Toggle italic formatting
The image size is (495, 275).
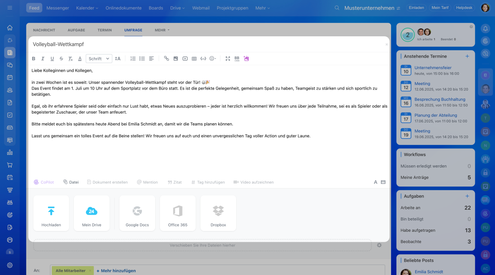43,59
